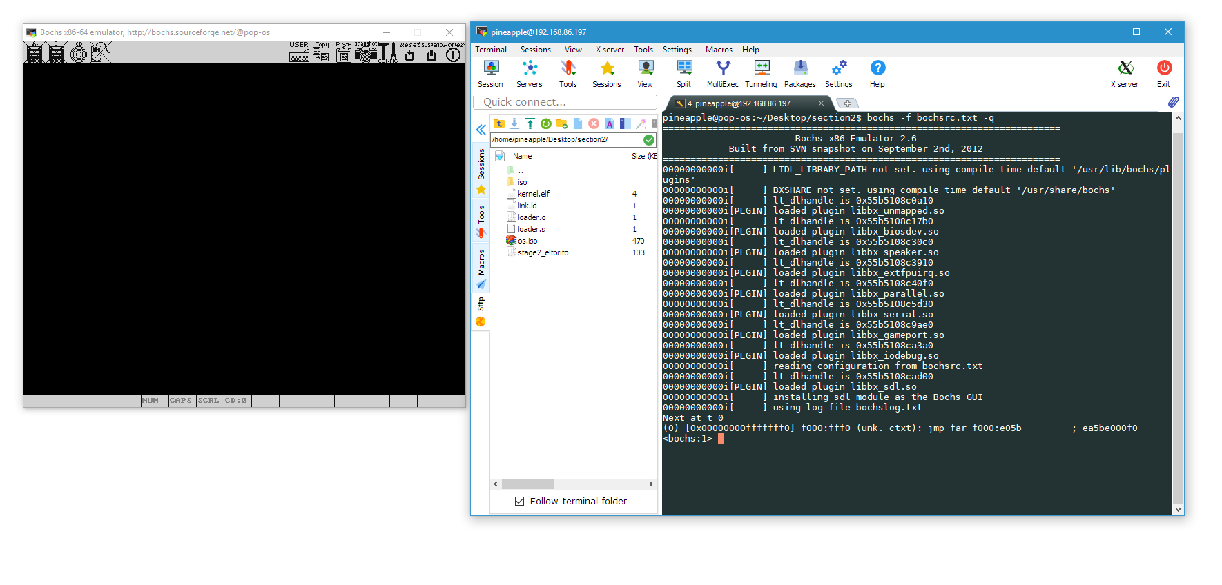This screenshot has height=585, width=1222.
Task: Sort files by Name column header
Action: click(x=523, y=156)
